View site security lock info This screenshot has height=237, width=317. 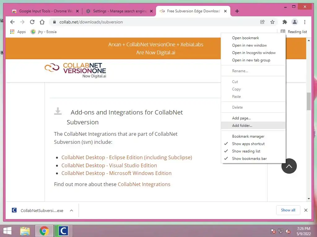pos(54,22)
